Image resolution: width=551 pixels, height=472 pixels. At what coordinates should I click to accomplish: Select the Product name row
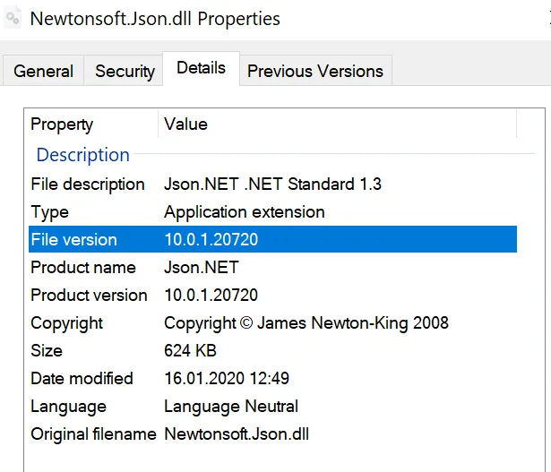[83, 267]
